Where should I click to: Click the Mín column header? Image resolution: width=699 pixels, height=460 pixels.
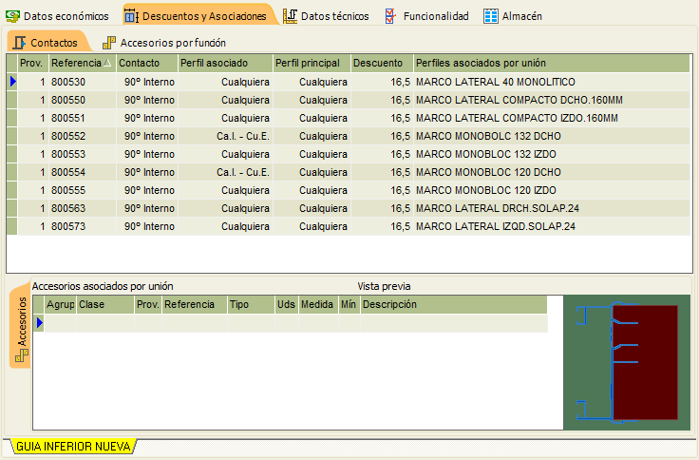tap(349, 304)
